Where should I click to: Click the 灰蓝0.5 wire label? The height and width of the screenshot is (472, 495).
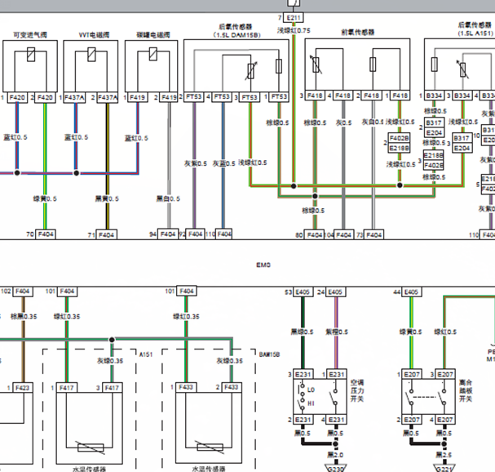click(223, 163)
